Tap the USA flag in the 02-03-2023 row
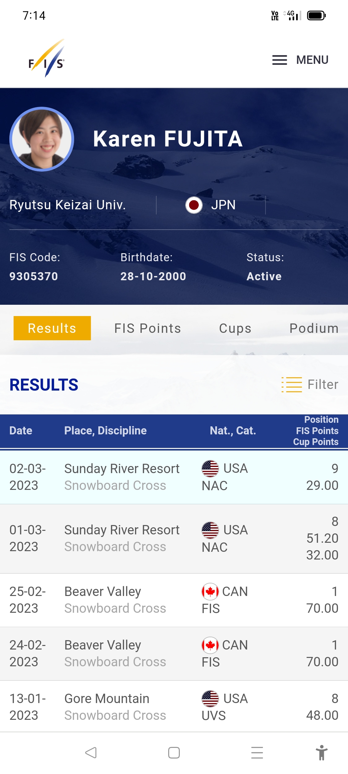348x774 pixels. 210,468
